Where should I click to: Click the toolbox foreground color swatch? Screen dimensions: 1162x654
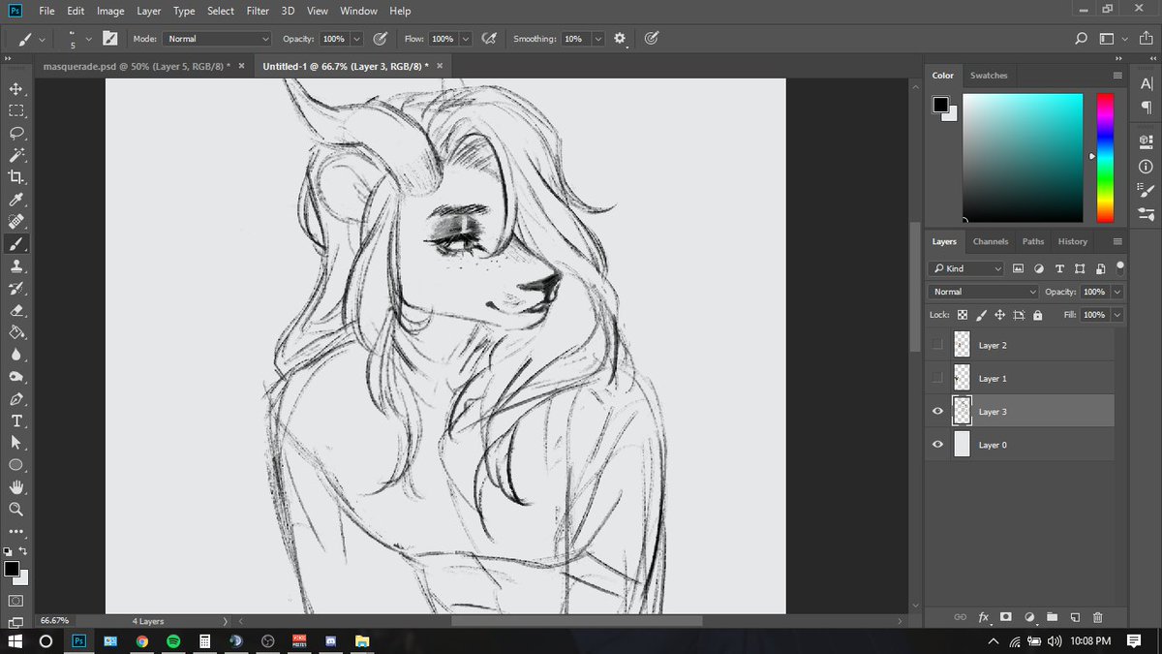tap(12, 569)
